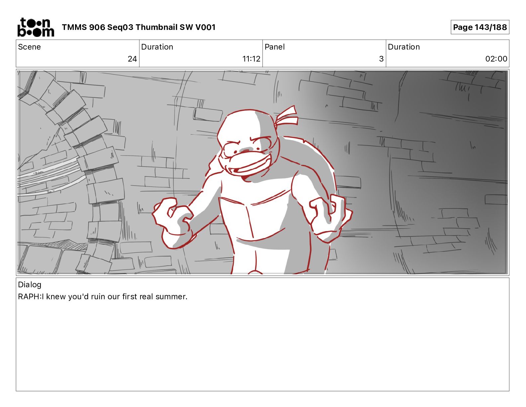The image size is (526, 407).
Task: Click the Toon Boom logo
Action: pyautogui.click(x=36, y=27)
